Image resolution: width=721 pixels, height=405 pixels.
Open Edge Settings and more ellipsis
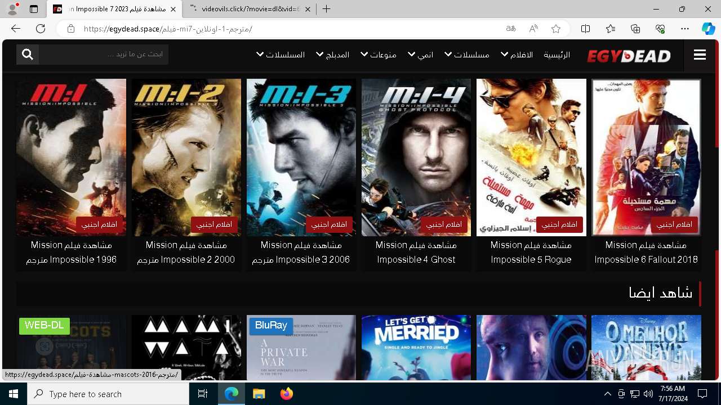pos(685,29)
